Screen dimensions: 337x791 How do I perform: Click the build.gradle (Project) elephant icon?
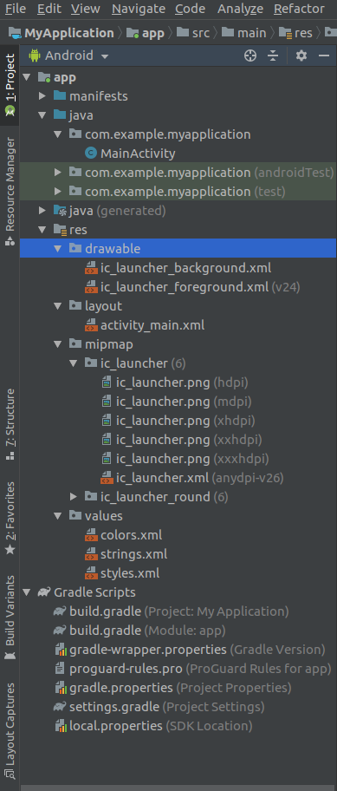[x=60, y=611]
